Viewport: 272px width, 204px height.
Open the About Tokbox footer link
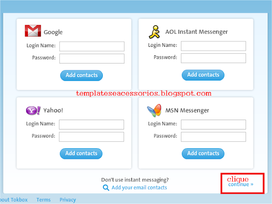(x=14, y=200)
